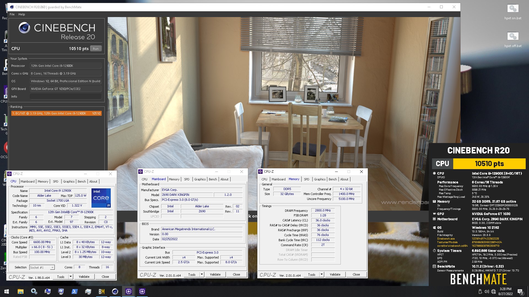Open File Explorer from taskbar

[x=20, y=291]
